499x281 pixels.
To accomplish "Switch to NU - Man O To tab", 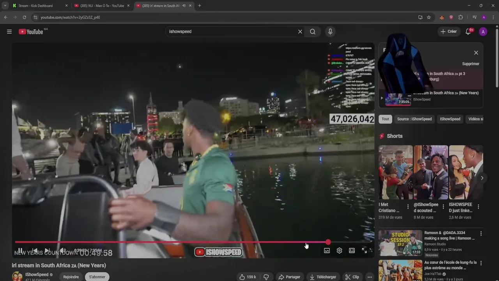I will pyautogui.click(x=102, y=5).
